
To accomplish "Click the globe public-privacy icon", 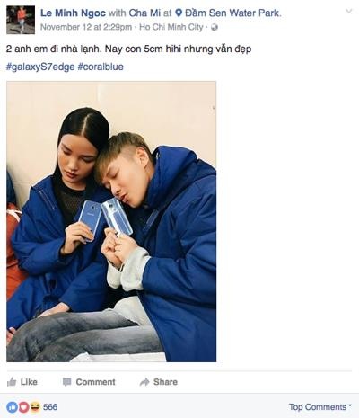I will (x=215, y=28).
